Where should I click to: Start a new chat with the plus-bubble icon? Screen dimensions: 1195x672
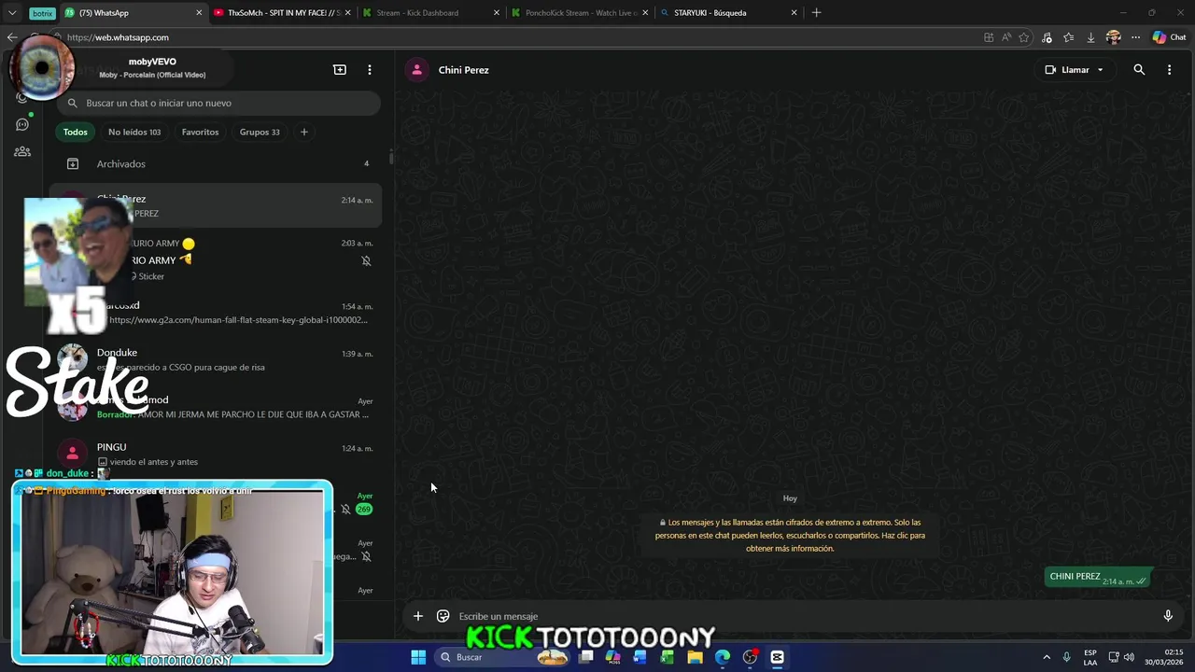click(x=340, y=70)
